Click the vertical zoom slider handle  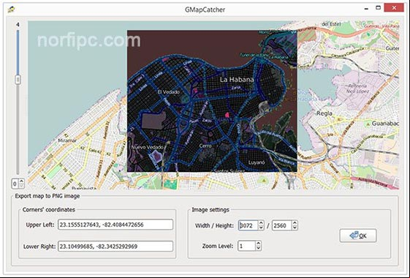click(x=18, y=79)
